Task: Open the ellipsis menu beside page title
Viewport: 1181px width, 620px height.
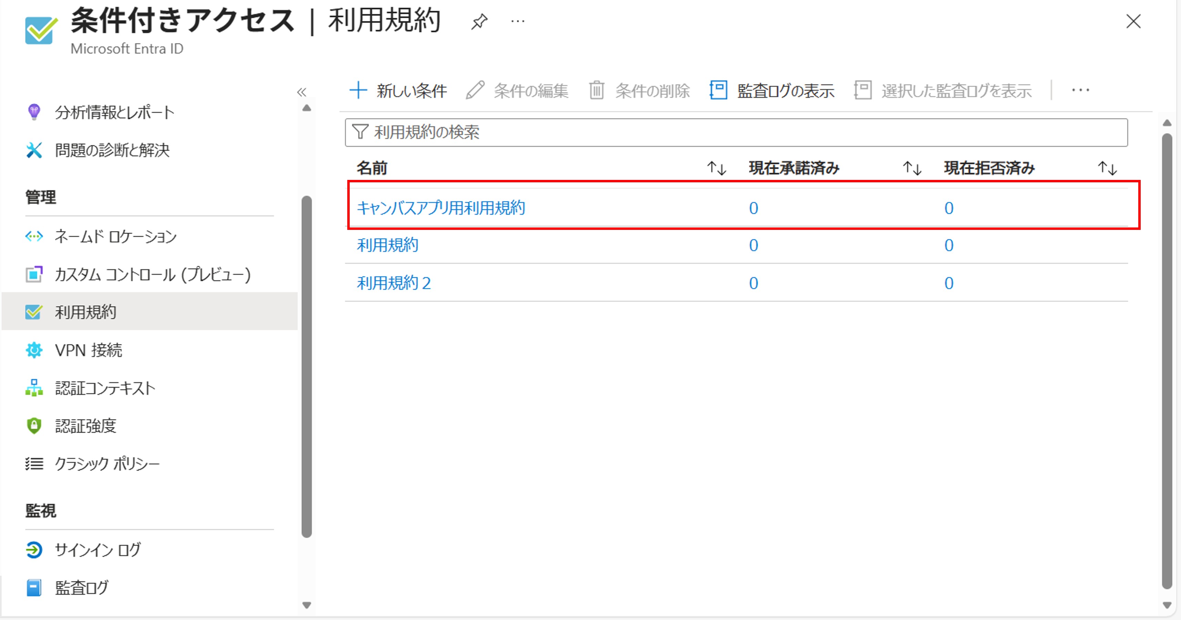Action: pyautogui.click(x=517, y=22)
